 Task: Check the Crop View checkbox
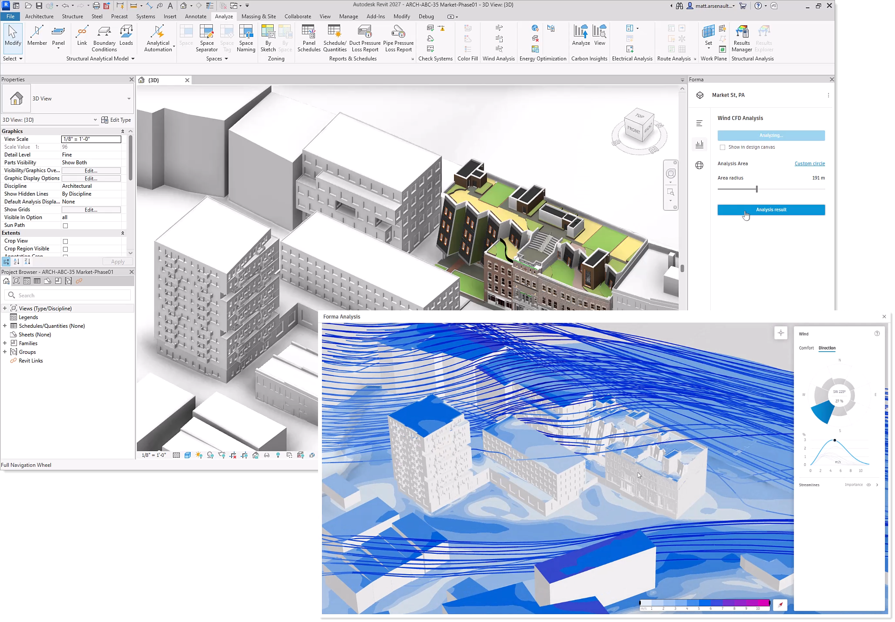[66, 241]
